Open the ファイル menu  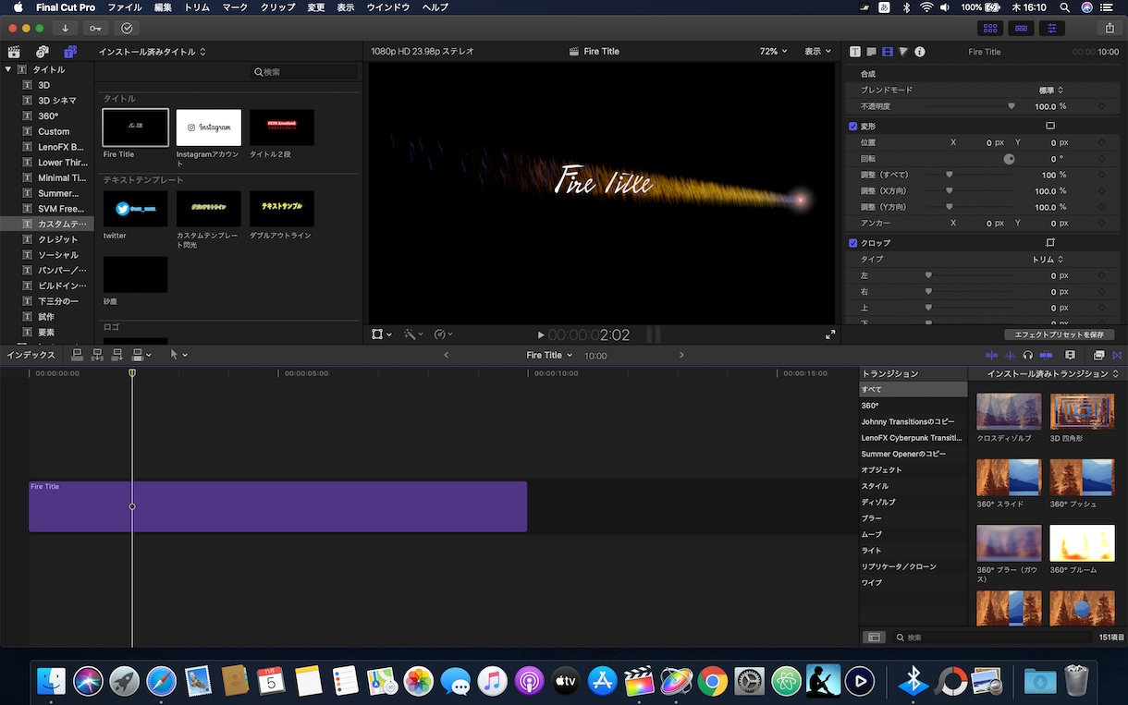[125, 7]
